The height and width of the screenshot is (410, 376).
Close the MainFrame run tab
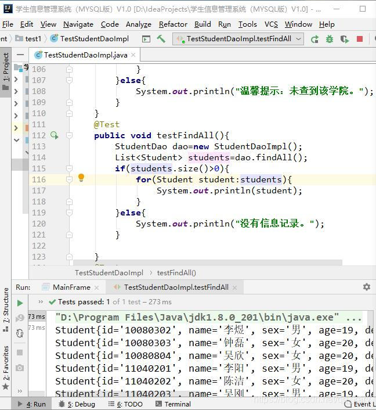pyautogui.click(x=96, y=287)
